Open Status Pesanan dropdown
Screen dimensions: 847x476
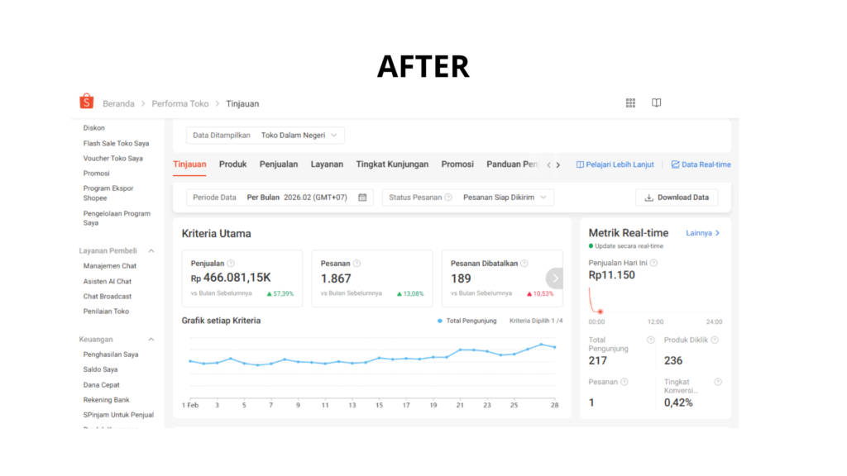tap(467, 198)
